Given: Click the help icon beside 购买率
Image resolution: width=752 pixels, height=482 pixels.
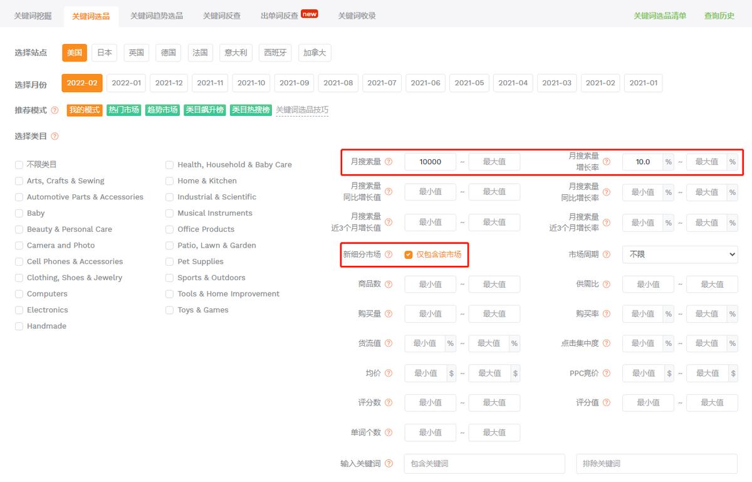Looking at the screenshot, I should 607,313.
